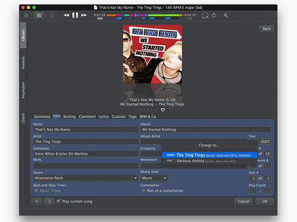Click the We Started Nothing album cover
The width and height of the screenshot is (297, 222).
click(152, 54)
